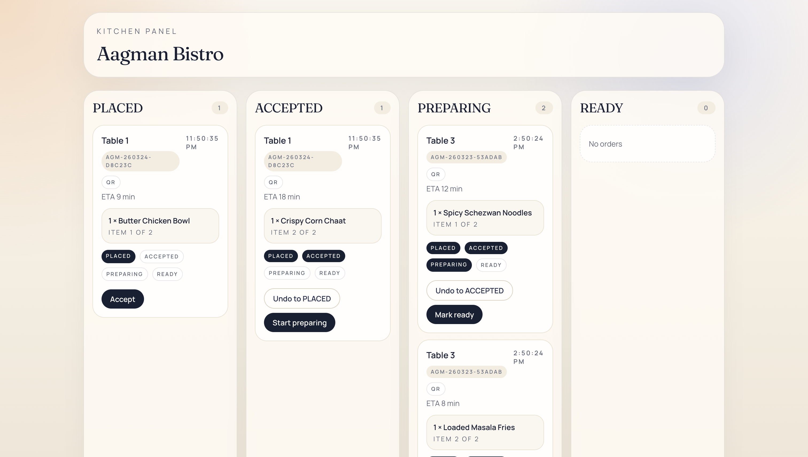Click the No orders placeholder in READY
This screenshot has height=457, width=808.
click(x=647, y=144)
